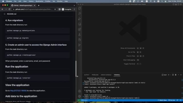Viewport: 183px width, 103px height.
Task: Open Spotlight search in macOS menu bar
Action: point(162,1)
